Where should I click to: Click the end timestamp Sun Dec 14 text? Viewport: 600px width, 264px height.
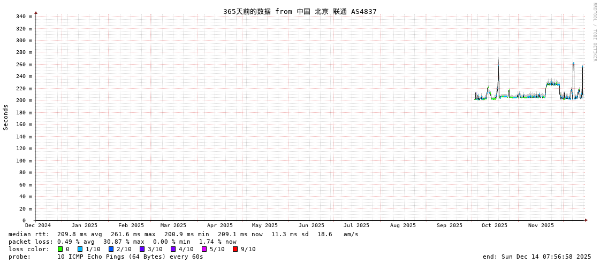[x=536, y=257]
